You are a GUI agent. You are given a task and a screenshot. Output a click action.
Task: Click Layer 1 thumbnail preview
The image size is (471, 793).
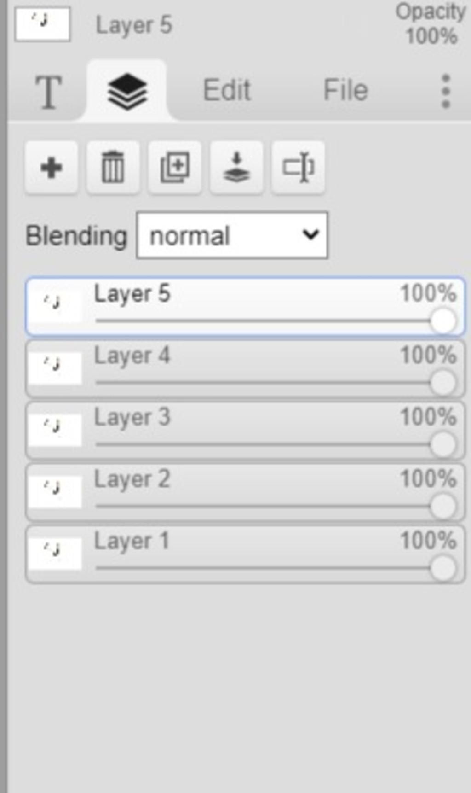click(55, 553)
